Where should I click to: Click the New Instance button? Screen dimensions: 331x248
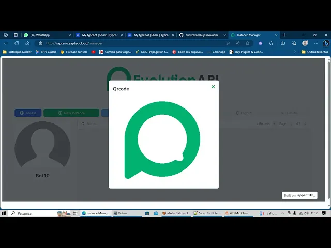pos(71,113)
